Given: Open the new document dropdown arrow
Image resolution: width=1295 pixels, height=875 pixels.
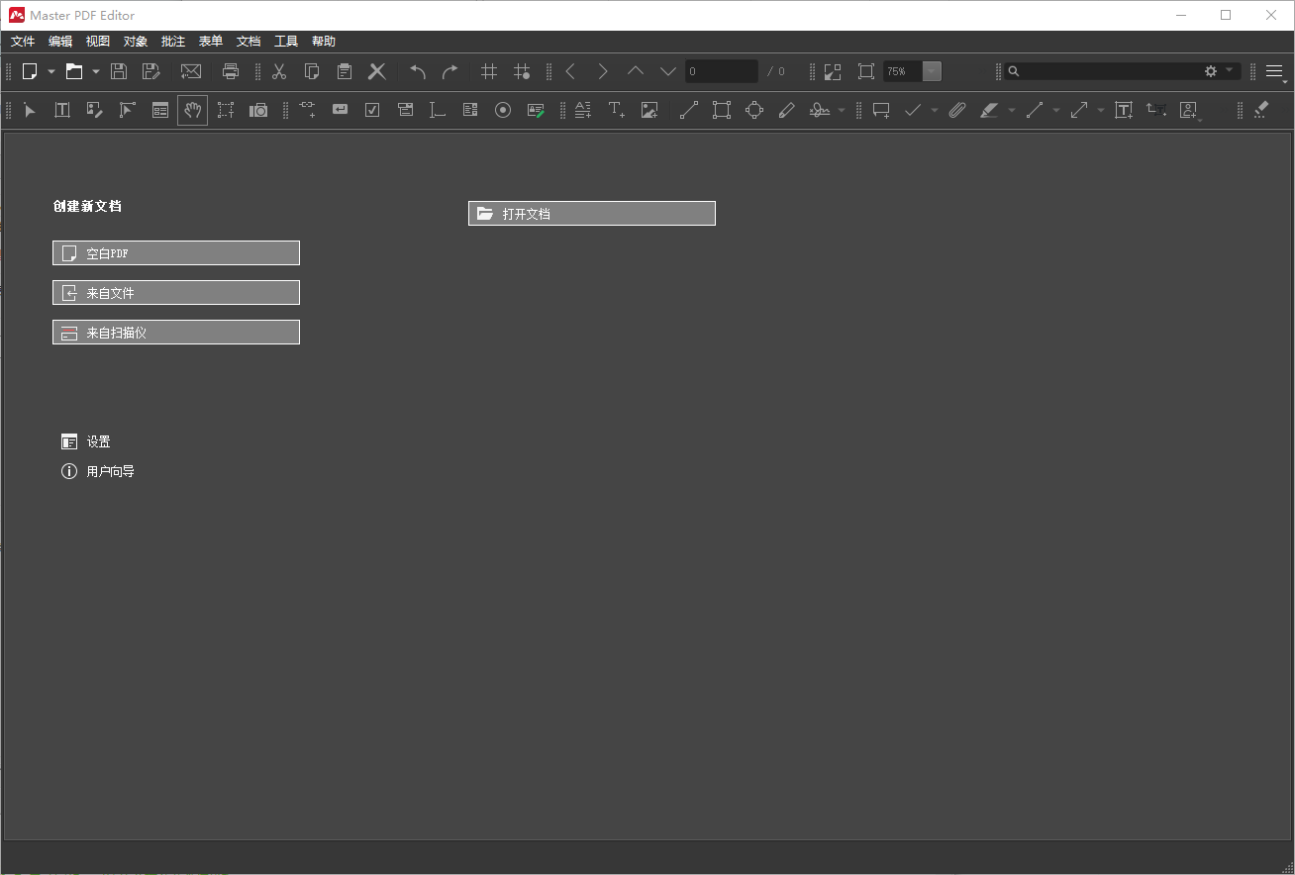Looking at the screenshot, I should tap(51, 70).
